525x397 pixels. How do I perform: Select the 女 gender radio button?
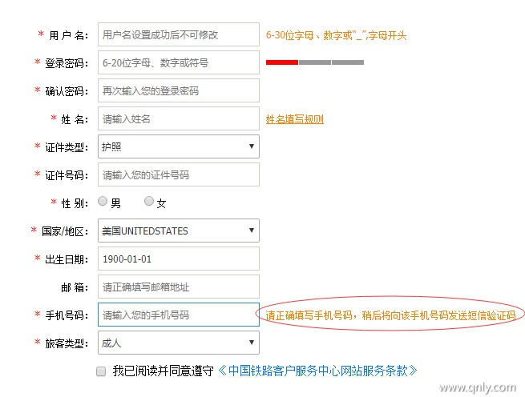tap(149, 202)
